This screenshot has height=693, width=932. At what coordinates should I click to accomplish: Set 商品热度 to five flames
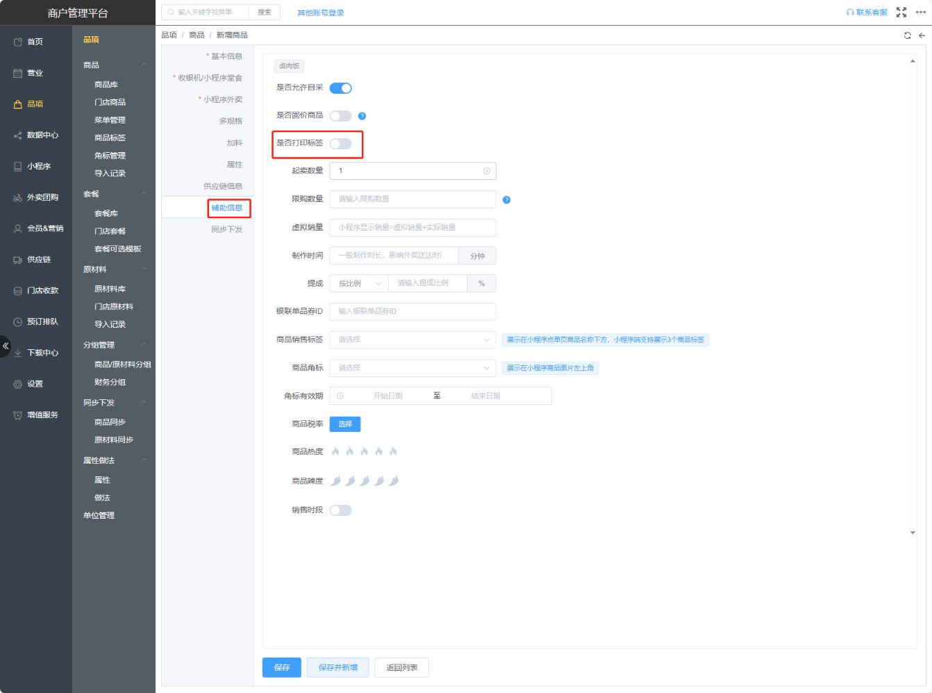pos(393,452)
